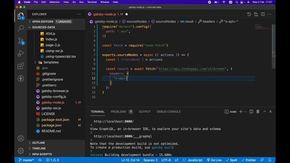Click the lightning bolt icon in the activity bar
The height and width of the screenshot is (163, 290).
coord(21,78)
